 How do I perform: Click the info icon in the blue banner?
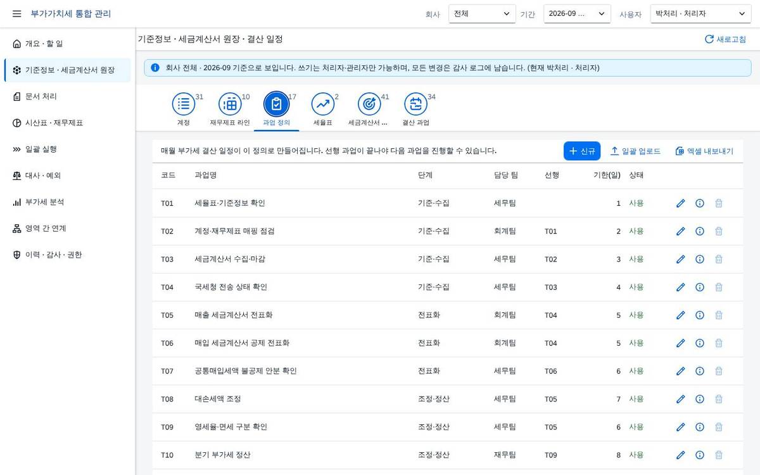(155, 68)
